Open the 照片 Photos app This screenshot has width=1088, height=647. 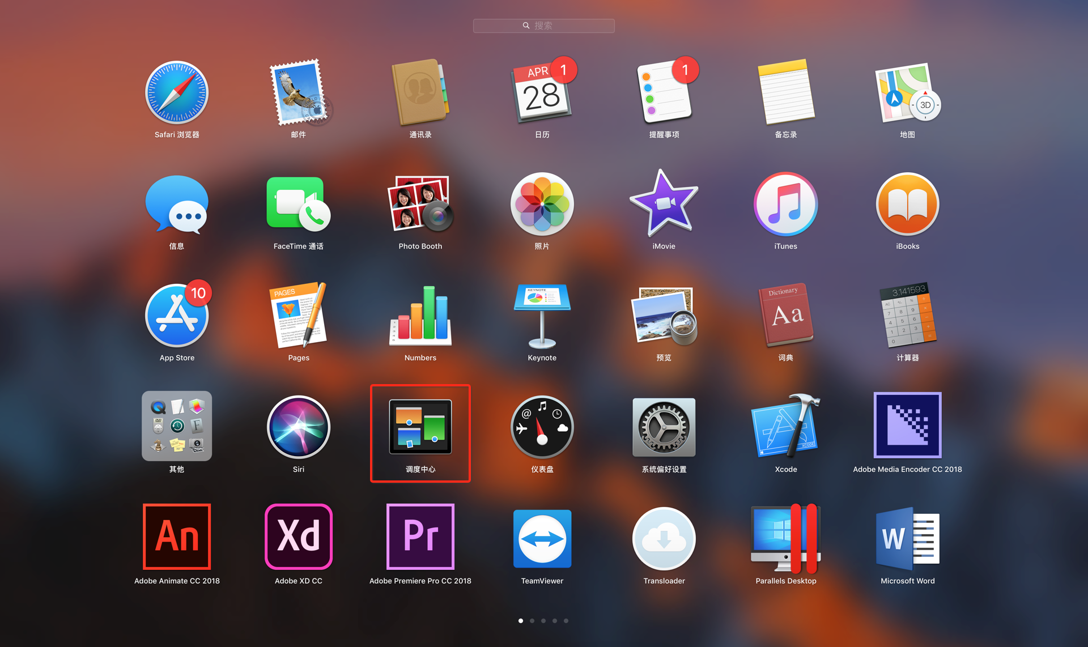[x=542, y=204]
